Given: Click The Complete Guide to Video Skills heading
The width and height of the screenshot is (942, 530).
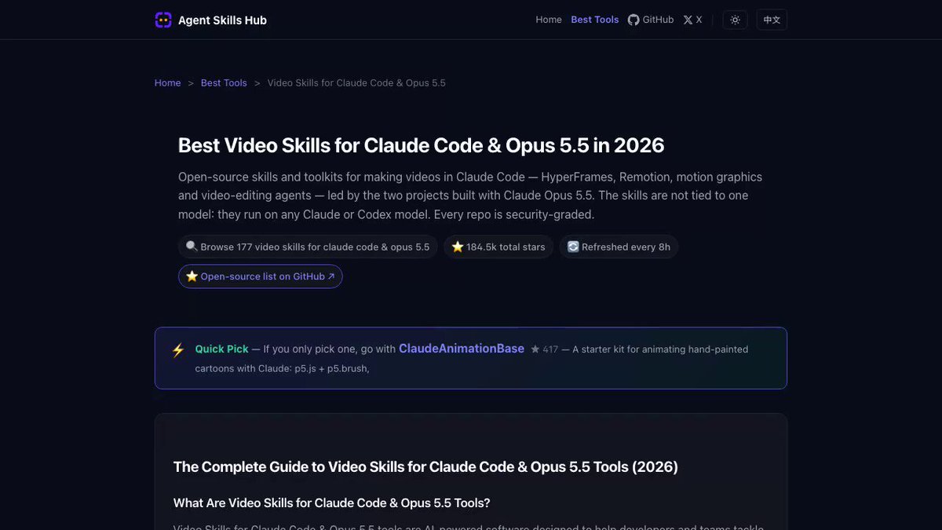Looking at the screenshot, I should click(425, 466).
